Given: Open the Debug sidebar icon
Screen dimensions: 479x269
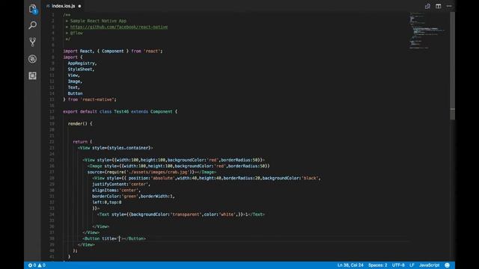Looking at the screenshot, I should tap(33, 59).
